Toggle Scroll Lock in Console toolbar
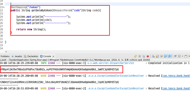Viewport: 190px width, 95px height. click(x=157, y=56)
